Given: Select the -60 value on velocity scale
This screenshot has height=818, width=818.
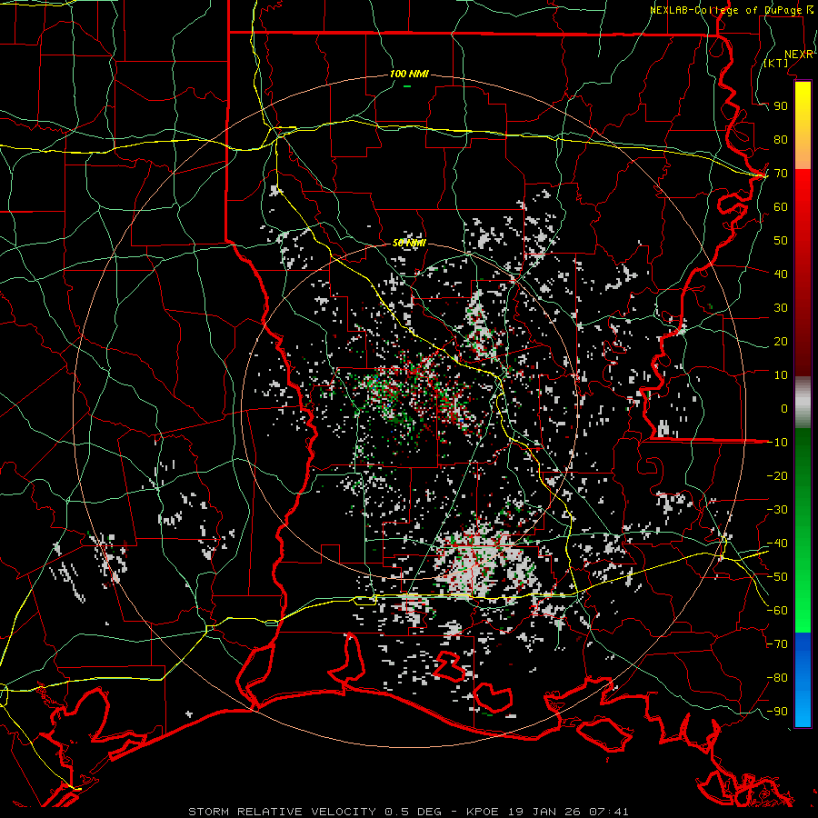Looking at the screenshot, I should pyautogui.click(x=777, y=611).
